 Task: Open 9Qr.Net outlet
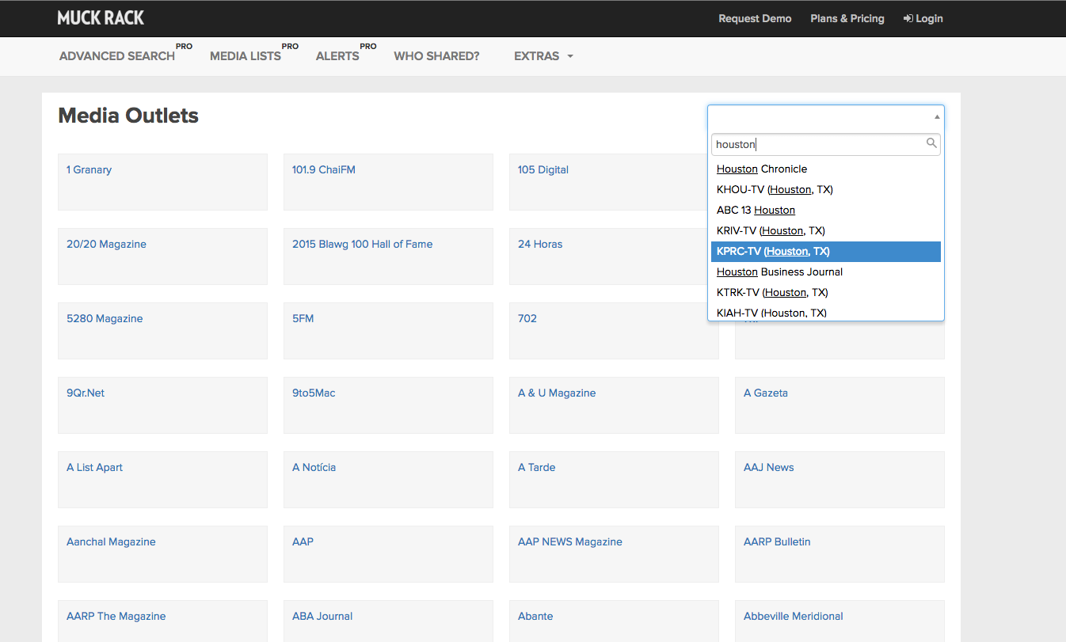(x=86, y=393)
